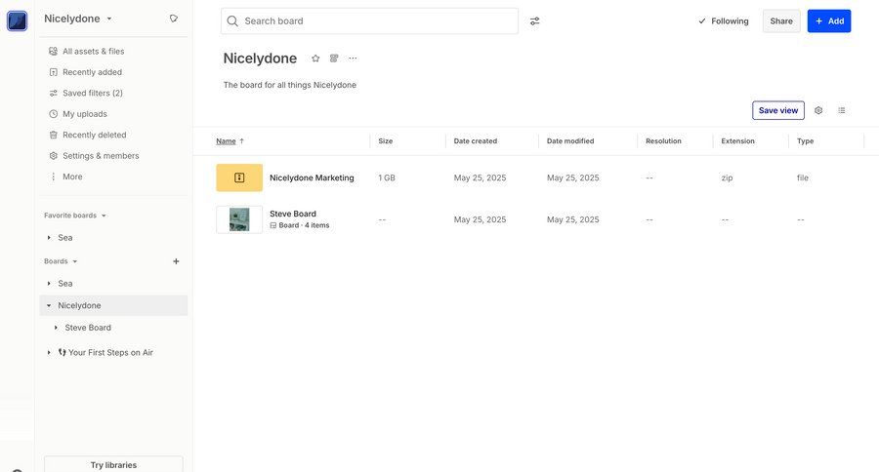Image resolution: width=879 pixels, height=472 pixels.
Task: Click the zip extension cell
Action: [x=727, y=177]
